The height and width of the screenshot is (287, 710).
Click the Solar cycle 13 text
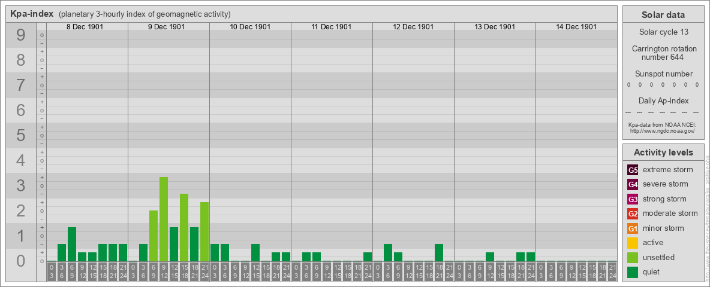pos(663,32)
